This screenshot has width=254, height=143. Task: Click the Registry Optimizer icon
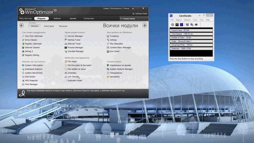[x=23, y=44]
